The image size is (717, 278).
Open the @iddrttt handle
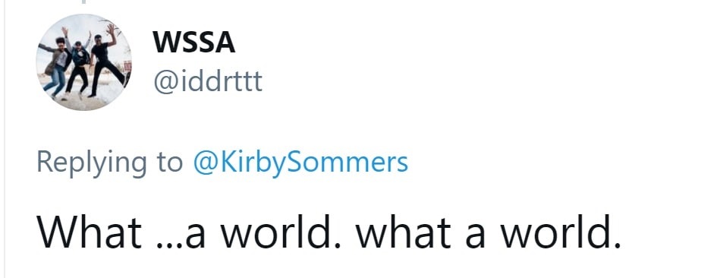(208, 81)
